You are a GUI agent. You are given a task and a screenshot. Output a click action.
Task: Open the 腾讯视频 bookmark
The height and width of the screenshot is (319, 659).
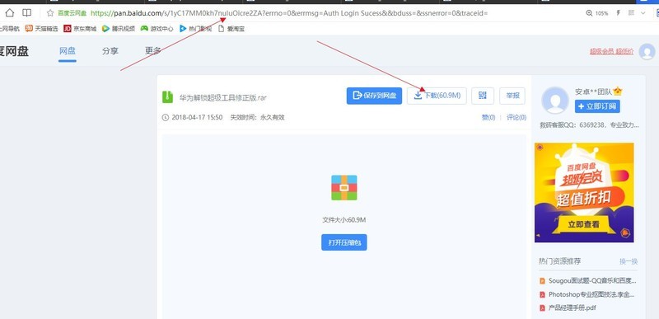[119, 29]
